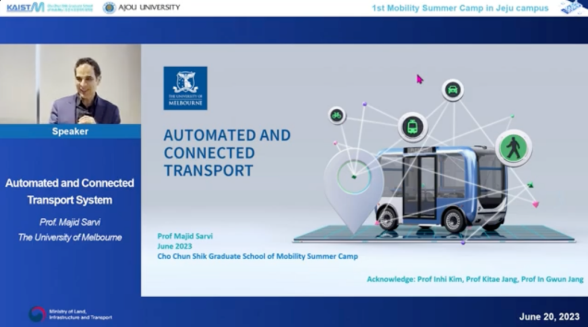Click the bicycle icon in the network graphic
Screen dimensions: 588x327
[x=337, y=116]
